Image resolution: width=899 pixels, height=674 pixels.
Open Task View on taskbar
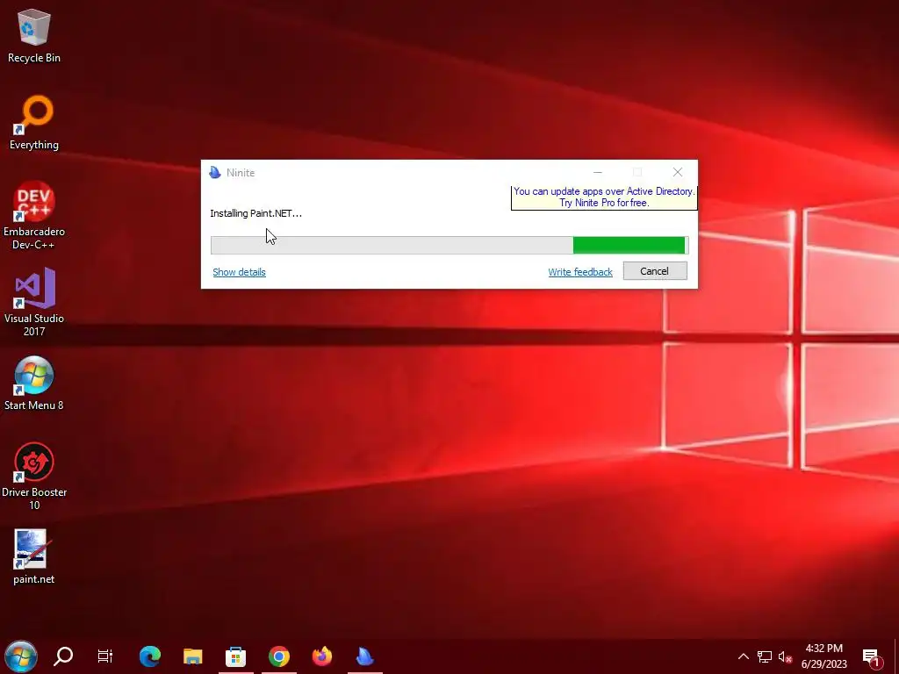[105, 656]
